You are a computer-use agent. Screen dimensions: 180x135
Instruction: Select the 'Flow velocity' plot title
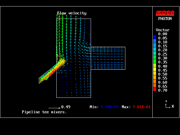click(72, 13)
